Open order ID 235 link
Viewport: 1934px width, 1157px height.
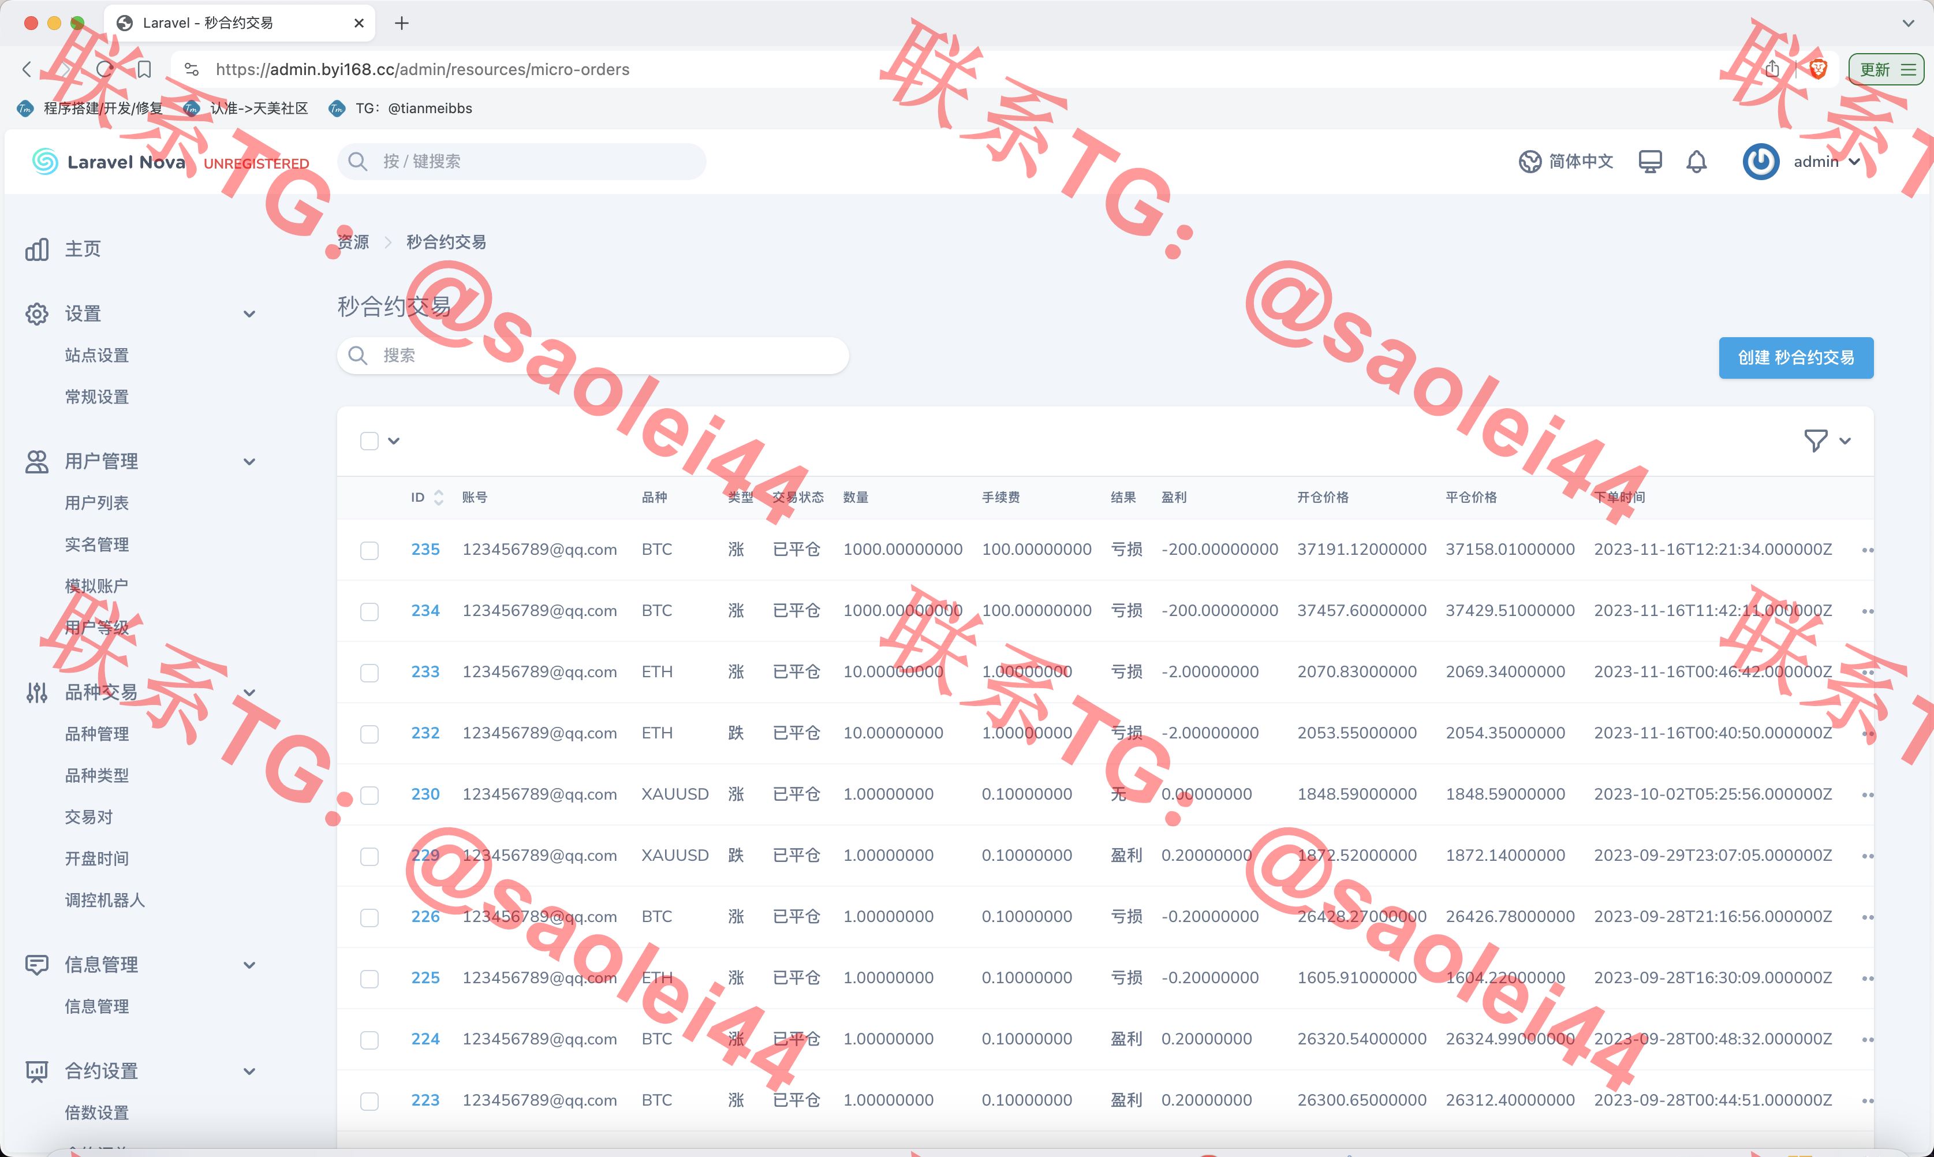(x=425, y=550)
